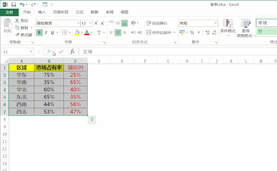
Task: Toggle left horizontal alignment
Action: pyautogui.click(x=111, y=32)
